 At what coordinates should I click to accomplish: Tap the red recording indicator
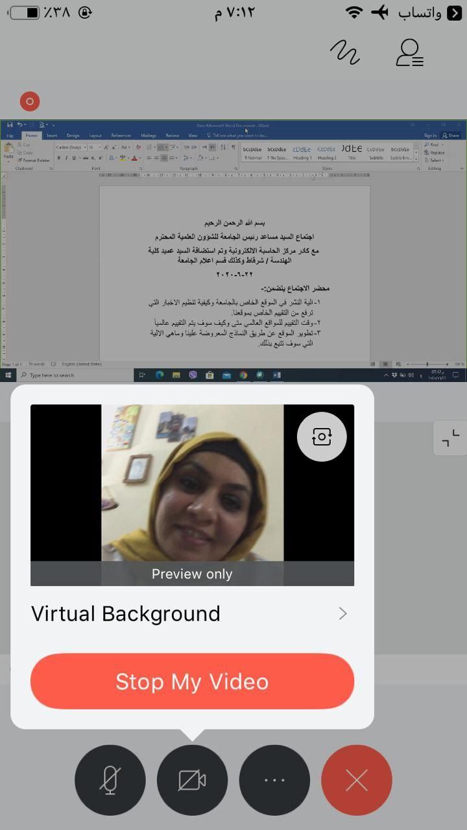pyautogui.click(x=29, y=101)
